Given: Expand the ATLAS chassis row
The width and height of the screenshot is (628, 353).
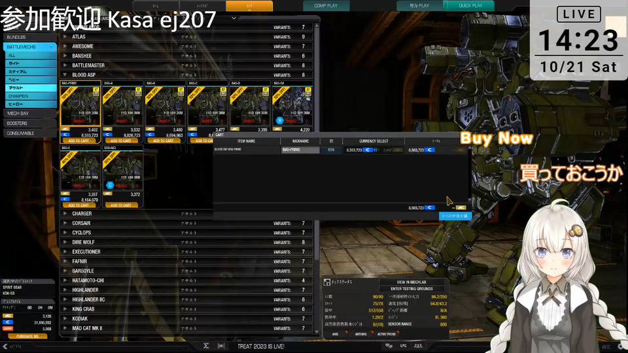Looking at the screenshot, I should (x=65, y=37).
